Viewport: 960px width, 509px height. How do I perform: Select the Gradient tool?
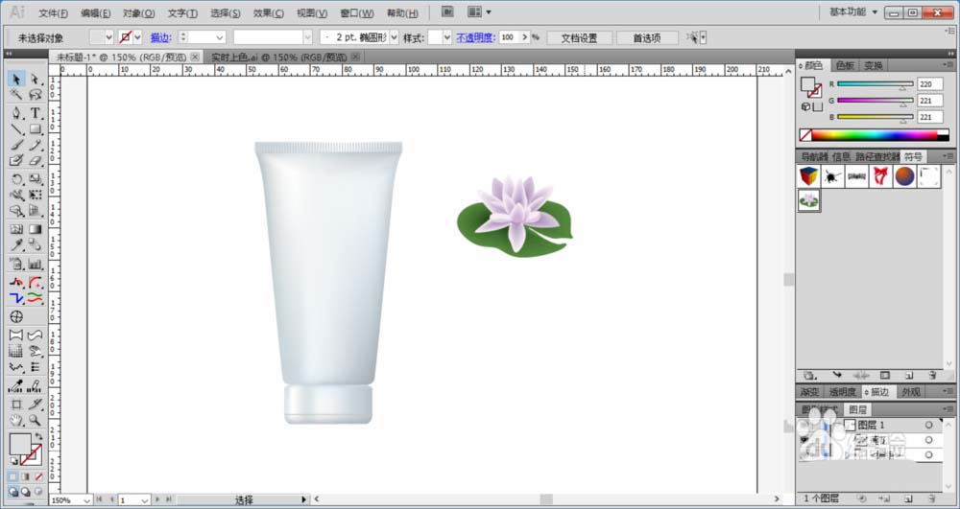35,229
